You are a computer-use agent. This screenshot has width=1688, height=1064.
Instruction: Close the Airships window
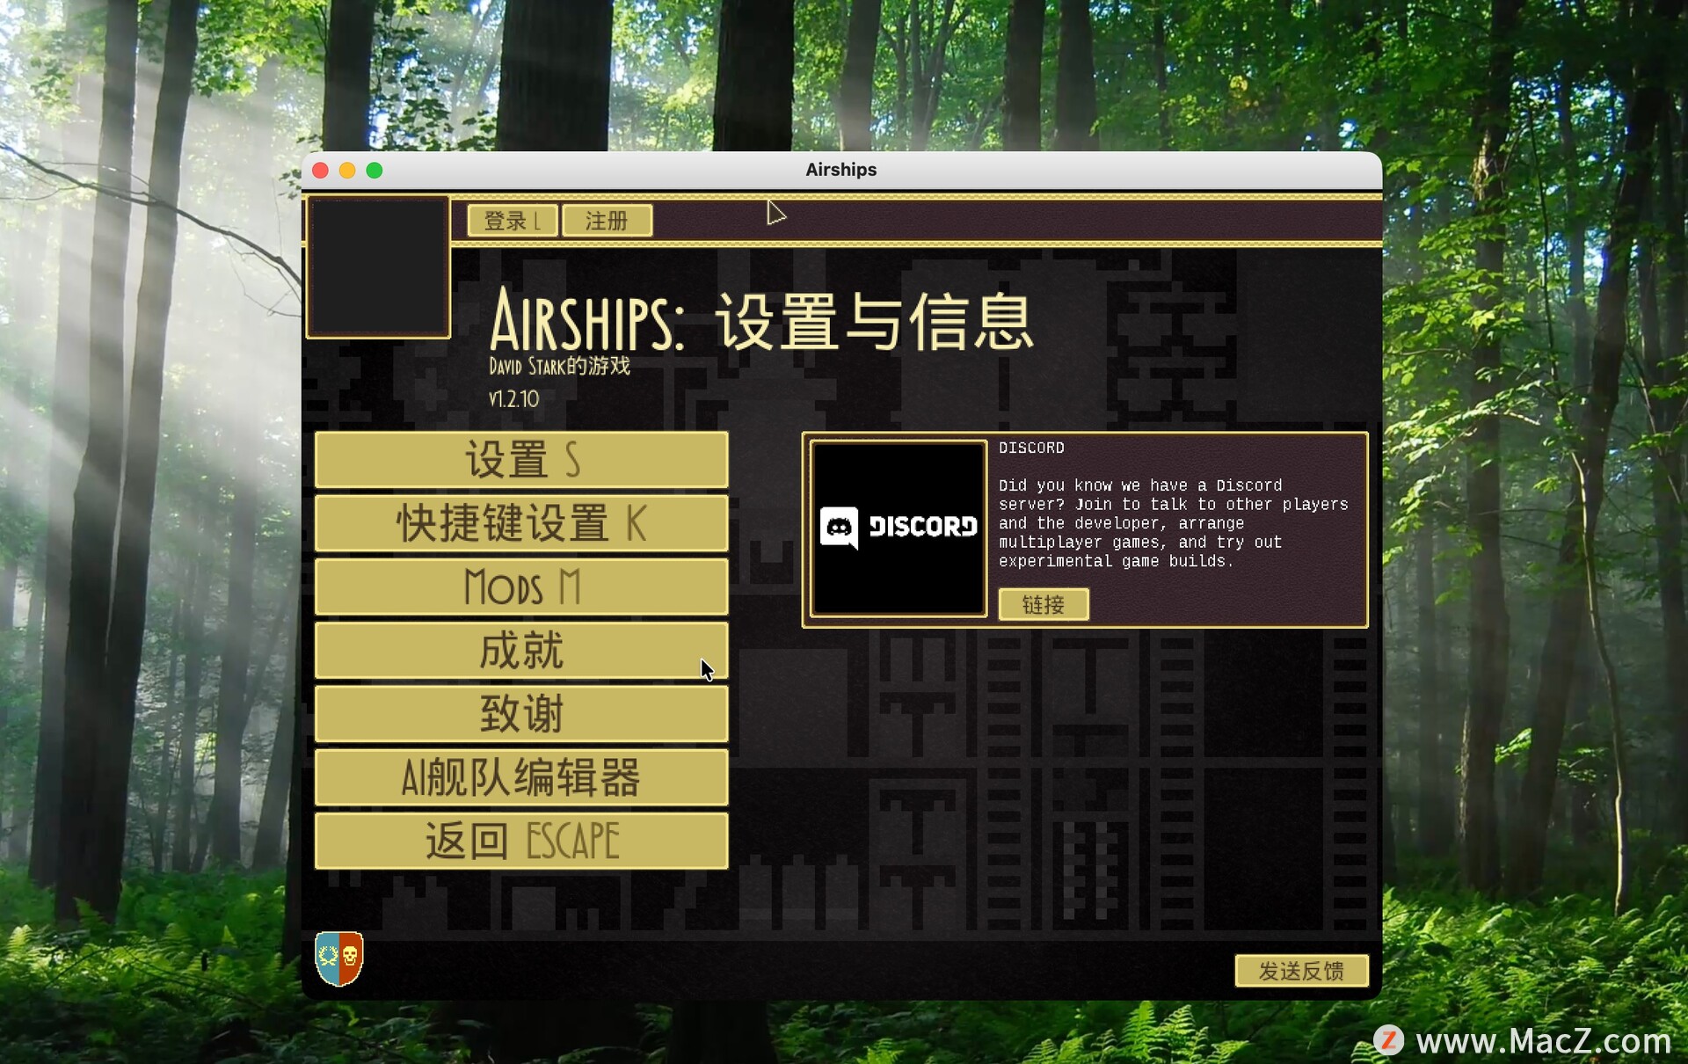[321, 171]
